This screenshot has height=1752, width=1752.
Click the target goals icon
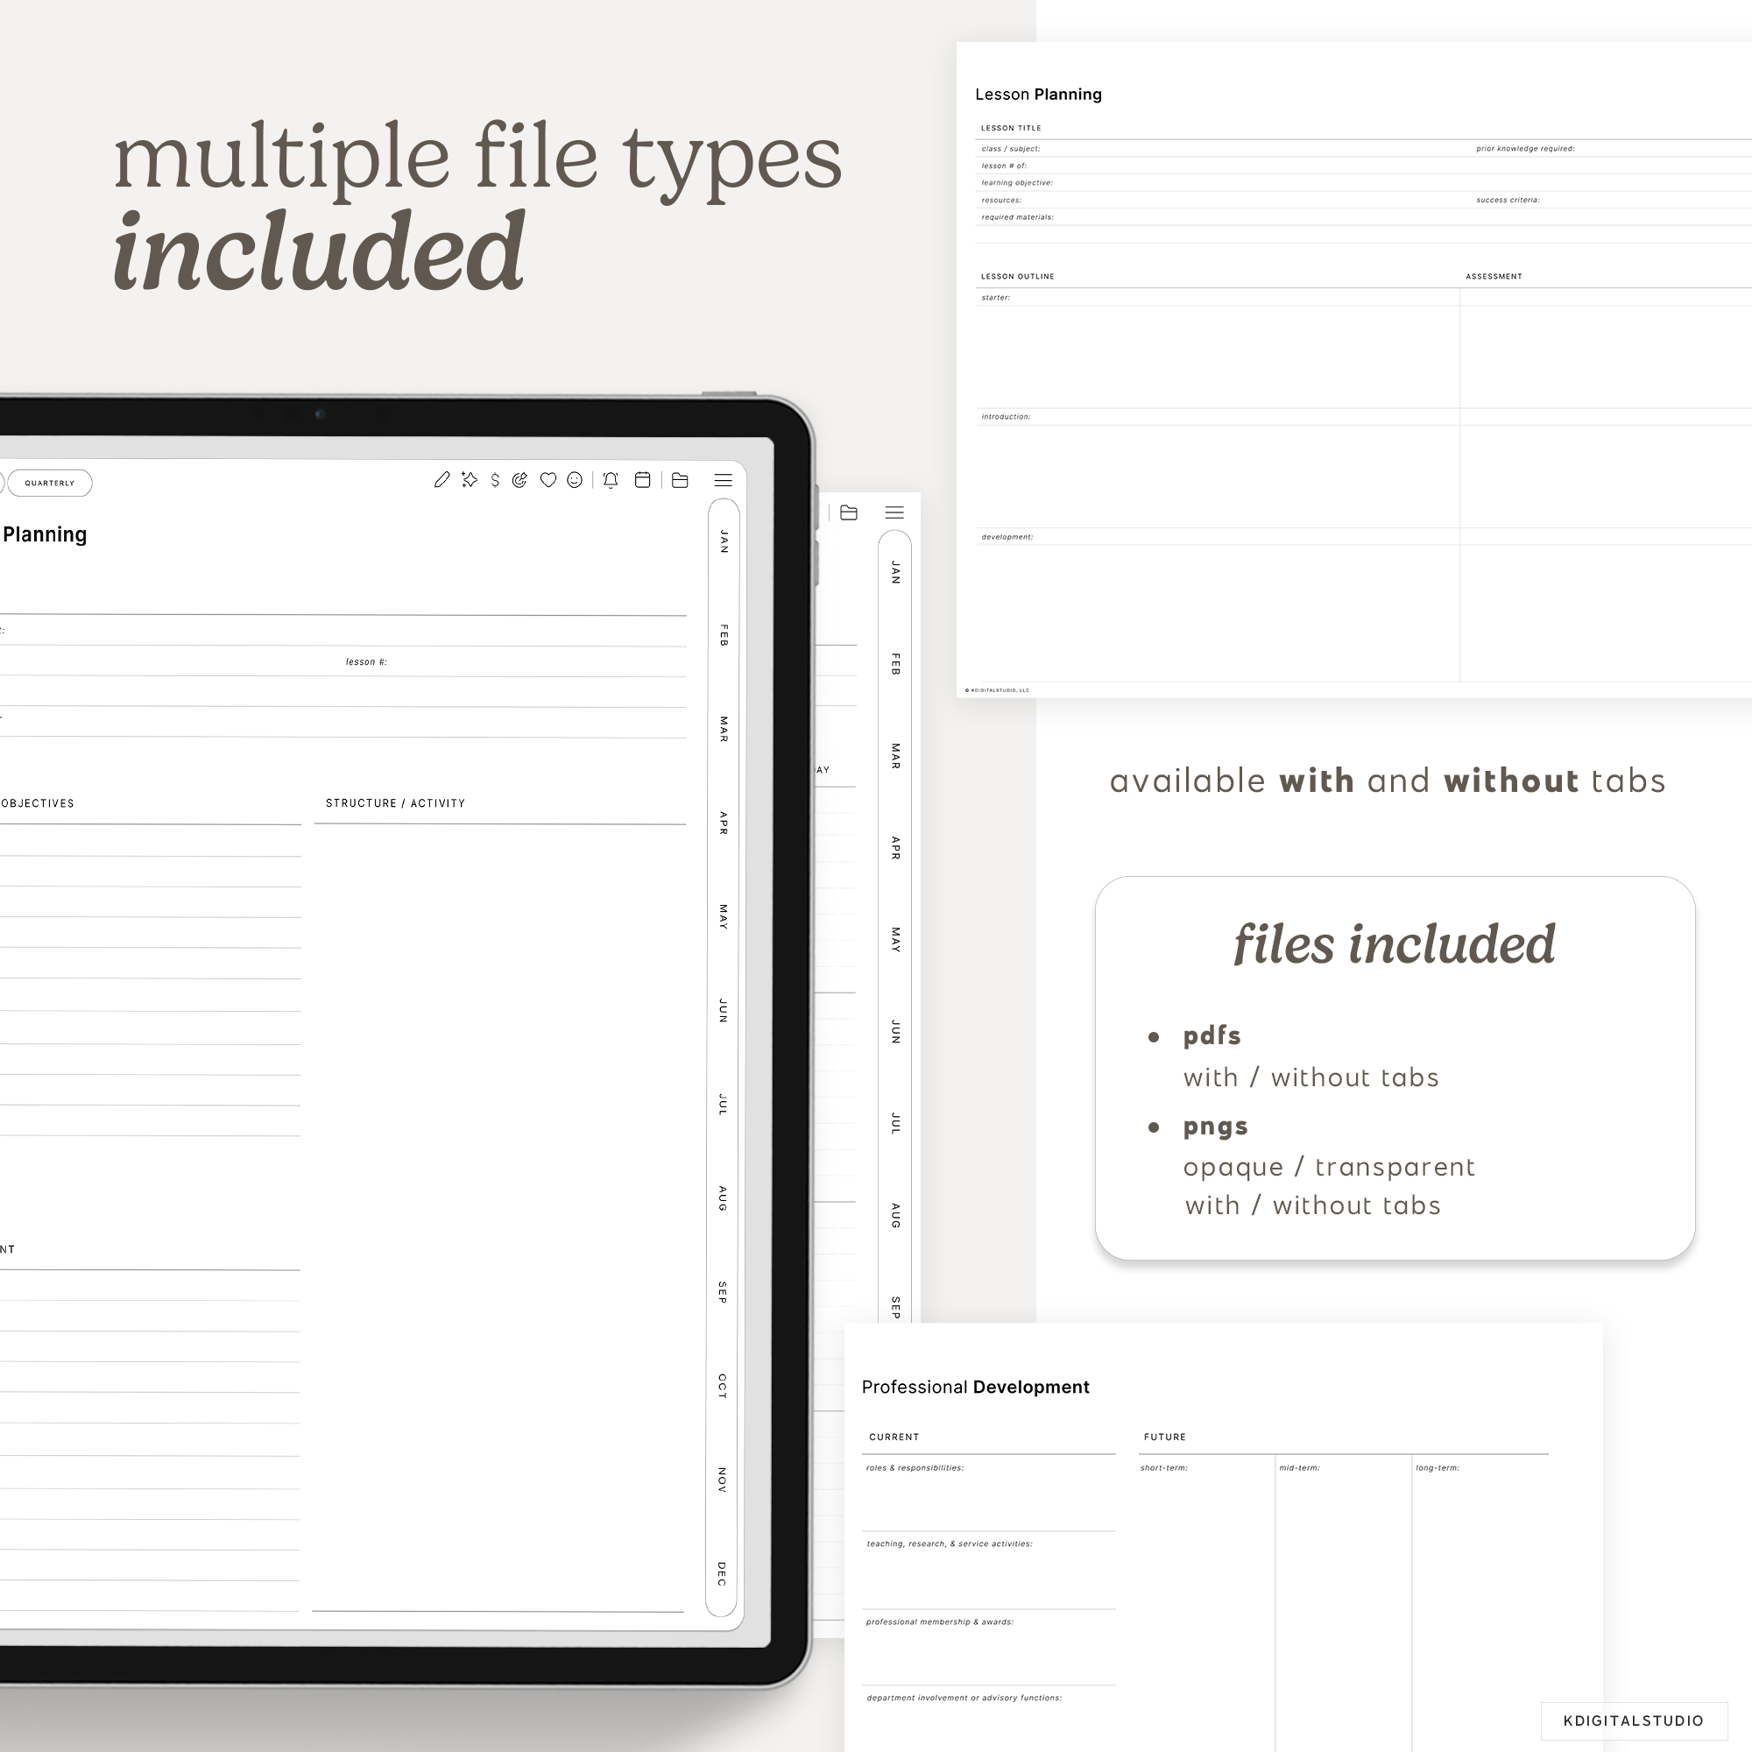pyautogui.click(x=519, y=481)
